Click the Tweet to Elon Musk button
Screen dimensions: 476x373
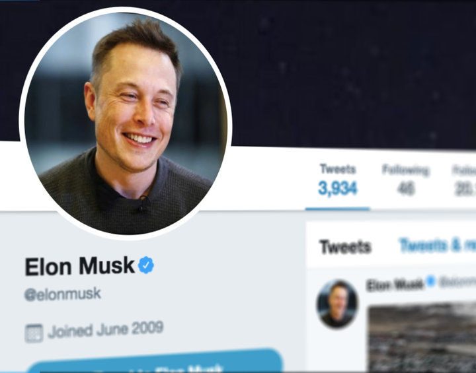pyautogui.click(x=155, y=361)
